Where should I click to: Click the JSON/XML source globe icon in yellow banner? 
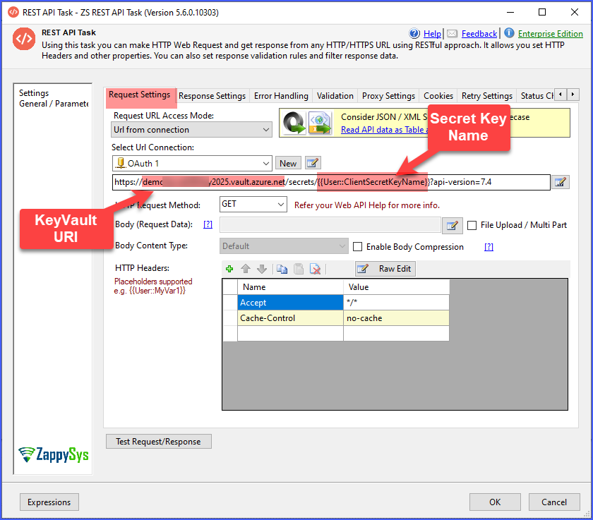pyautogui.click(x=320, y=123)
